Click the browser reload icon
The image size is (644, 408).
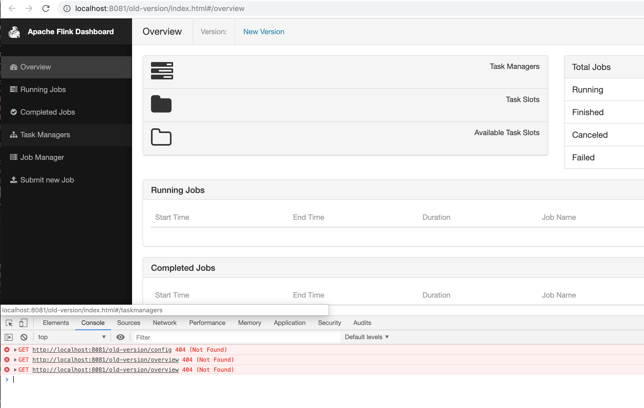pyautogui.click(x=46, y=9)
